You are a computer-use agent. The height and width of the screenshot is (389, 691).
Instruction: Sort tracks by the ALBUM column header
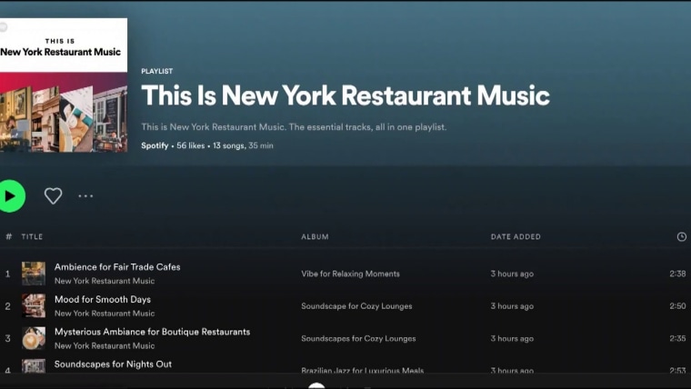tap(315, 237)
